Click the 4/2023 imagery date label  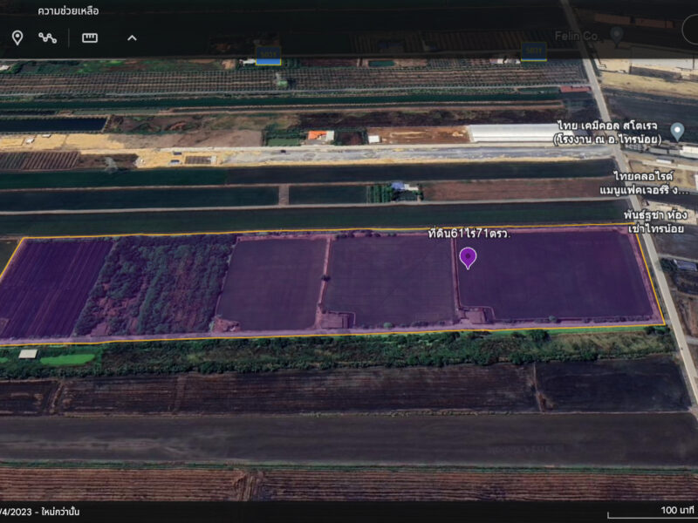coord(16,512)
